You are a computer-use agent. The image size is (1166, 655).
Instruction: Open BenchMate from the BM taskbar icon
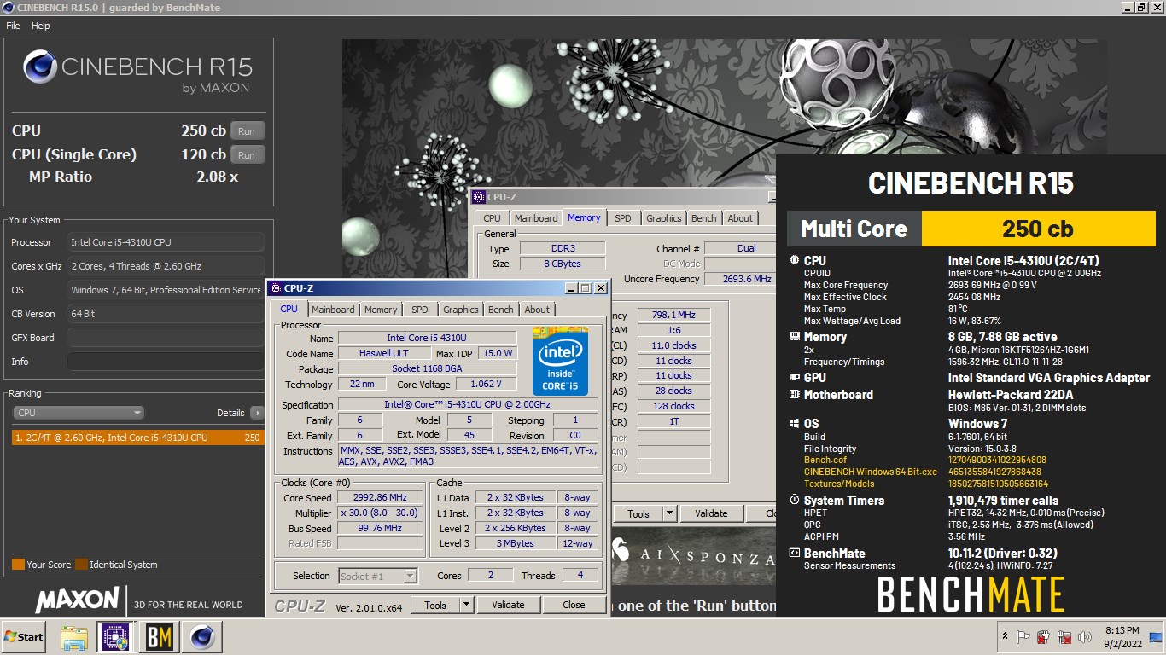tap(159, 636)
